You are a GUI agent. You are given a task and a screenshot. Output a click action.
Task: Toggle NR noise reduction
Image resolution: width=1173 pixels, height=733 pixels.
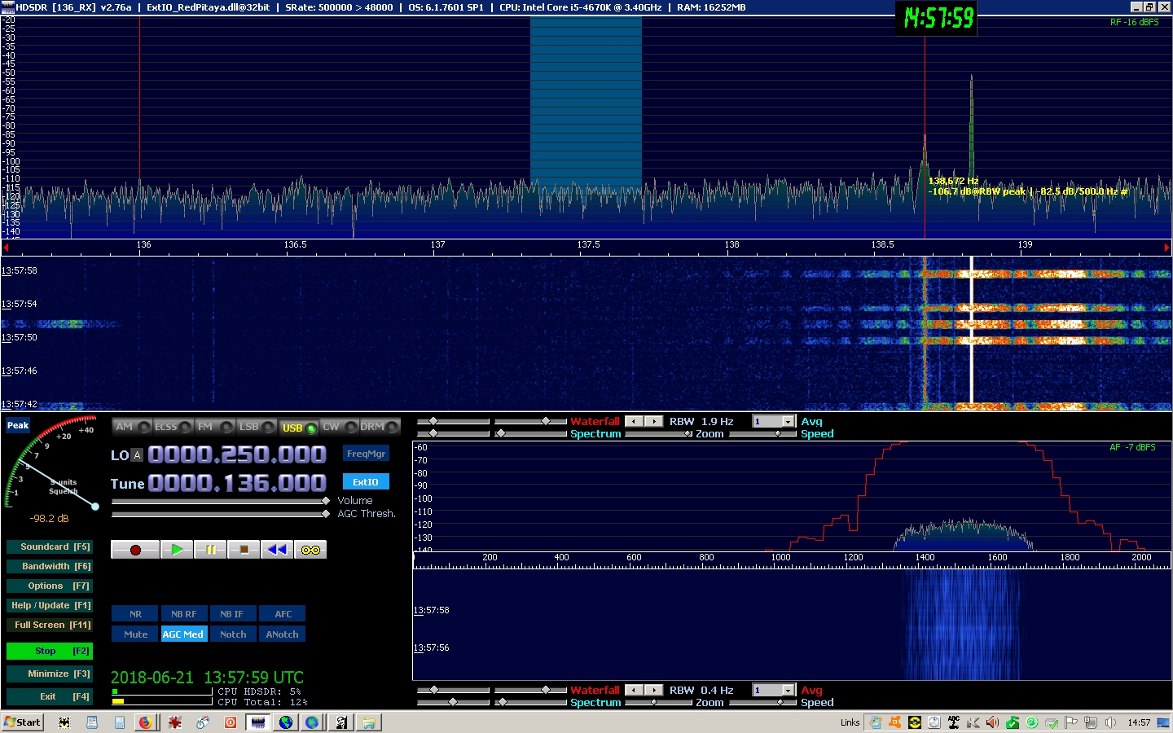(135, 614)
